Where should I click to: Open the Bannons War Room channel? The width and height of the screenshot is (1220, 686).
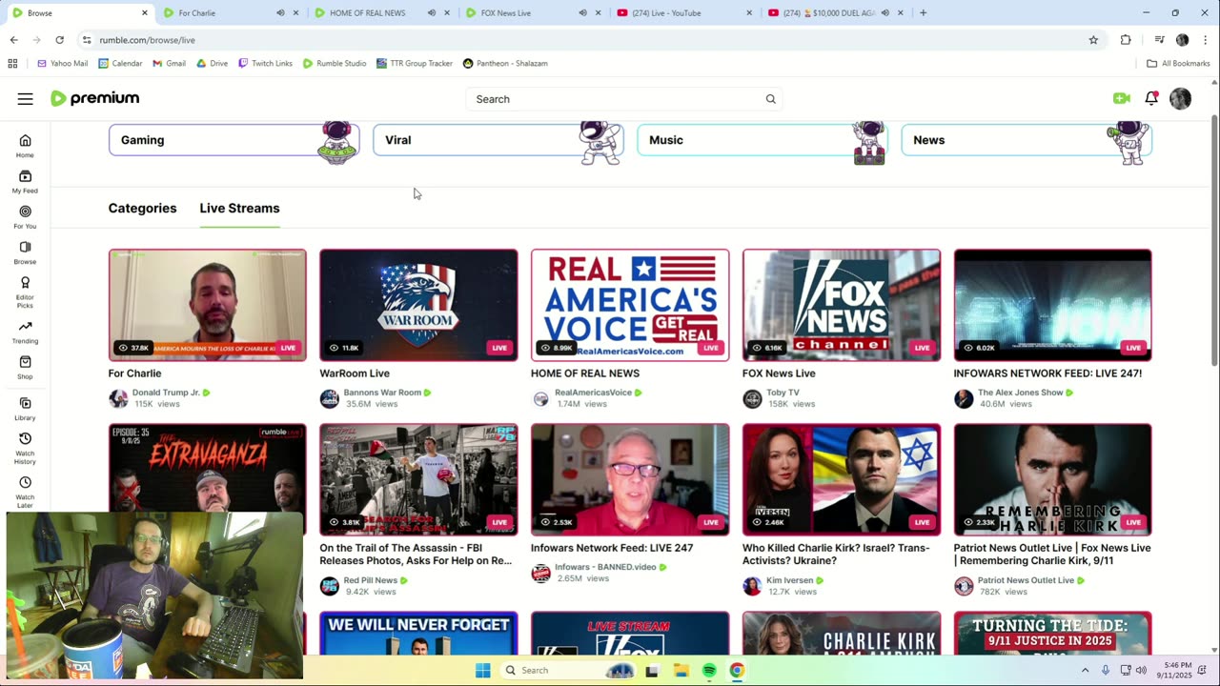point(382,393)
